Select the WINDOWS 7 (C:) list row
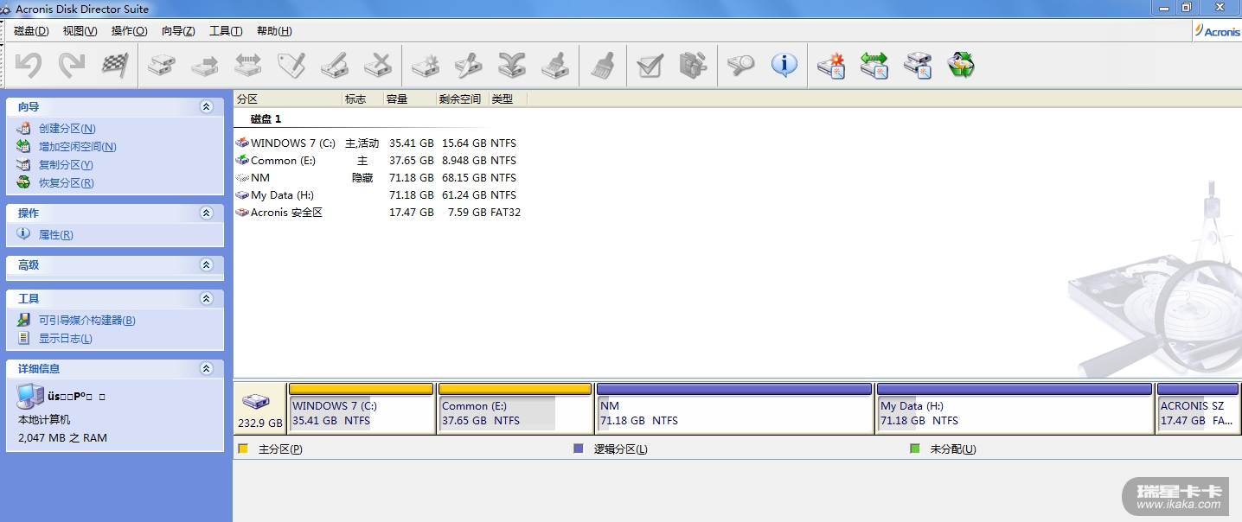1242x522 pixels. [378, 143]
